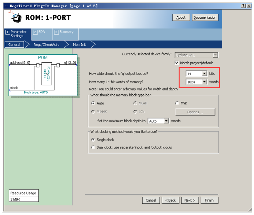This screenshot has width=254, height=215.
Task: Click the window resize grip corner
Action: pos(250,210)
